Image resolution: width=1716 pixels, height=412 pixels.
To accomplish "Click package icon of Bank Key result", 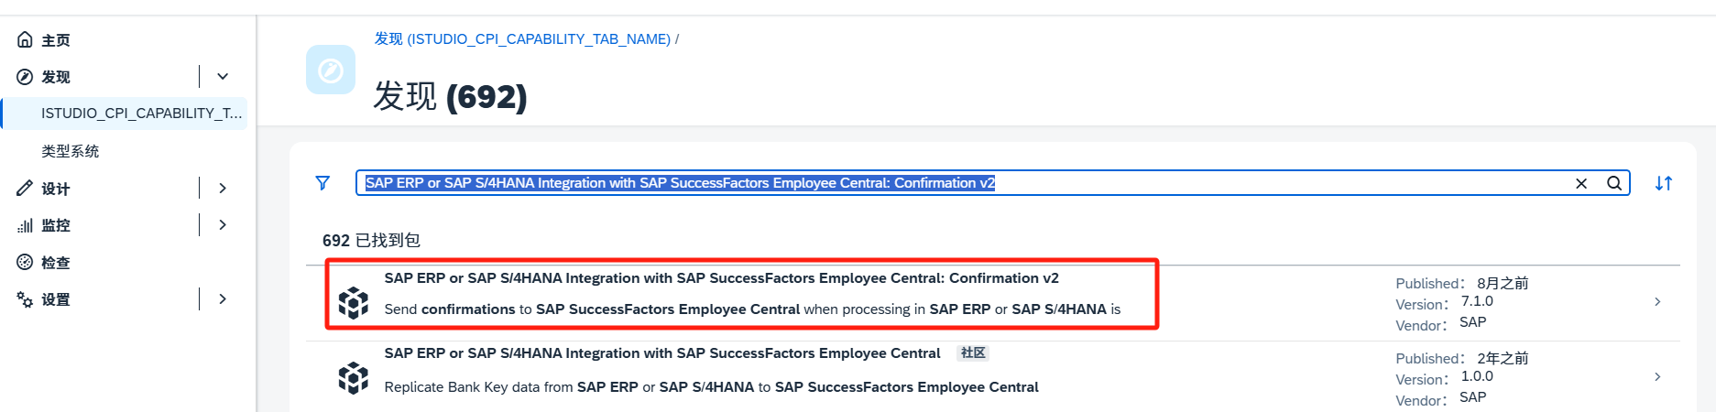I will pos(354,378).
